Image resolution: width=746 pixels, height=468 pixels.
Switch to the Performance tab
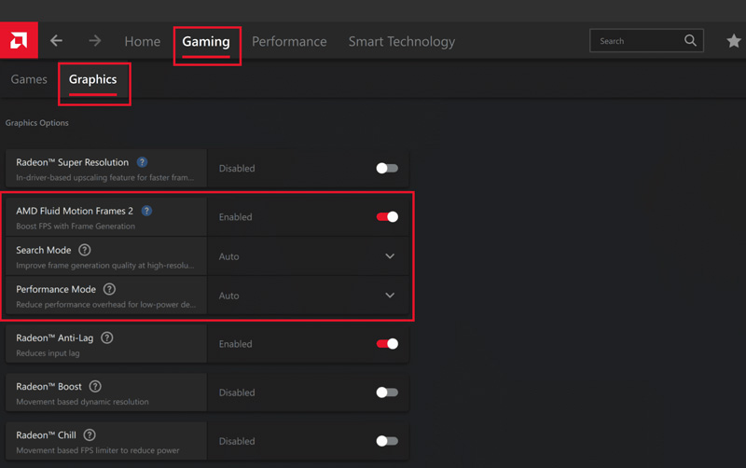point(289,41)
